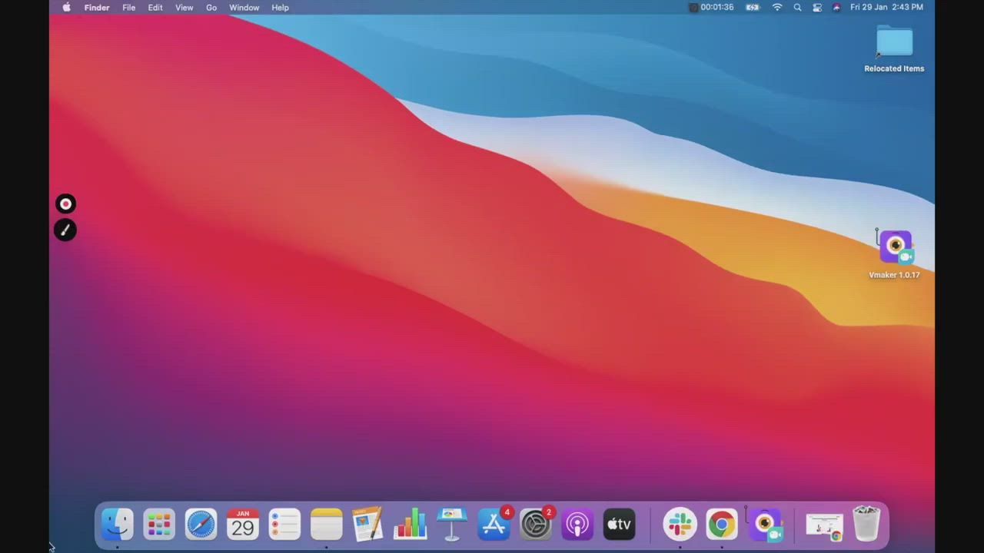Launch Keynote from the Dock
Viewport: 984px width, 553px height.
[x=451, y=525]
